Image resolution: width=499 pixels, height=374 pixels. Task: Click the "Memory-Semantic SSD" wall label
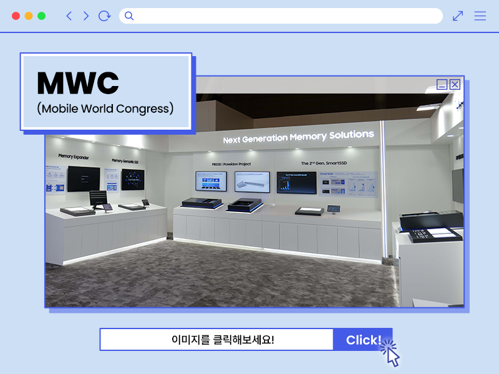click(x=125, y=161)
